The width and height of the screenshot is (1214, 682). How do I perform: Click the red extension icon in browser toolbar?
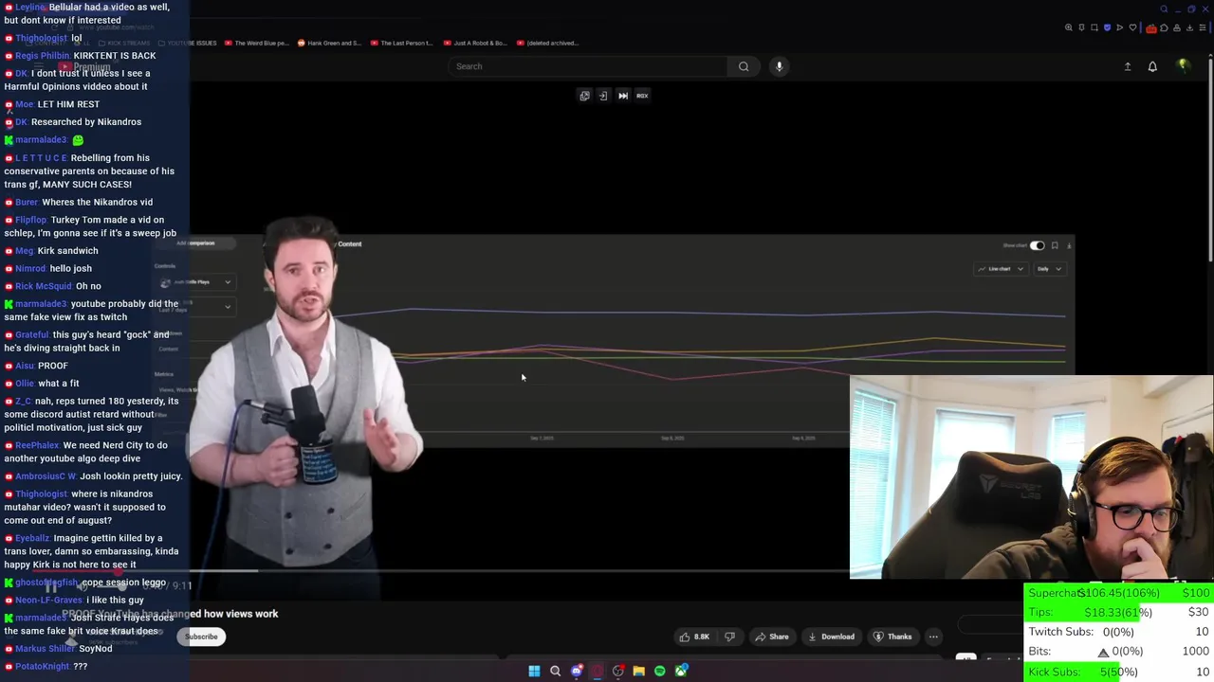[x=1151, y=27]
